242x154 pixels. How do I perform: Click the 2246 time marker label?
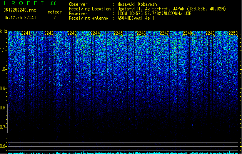click(141, 33)
